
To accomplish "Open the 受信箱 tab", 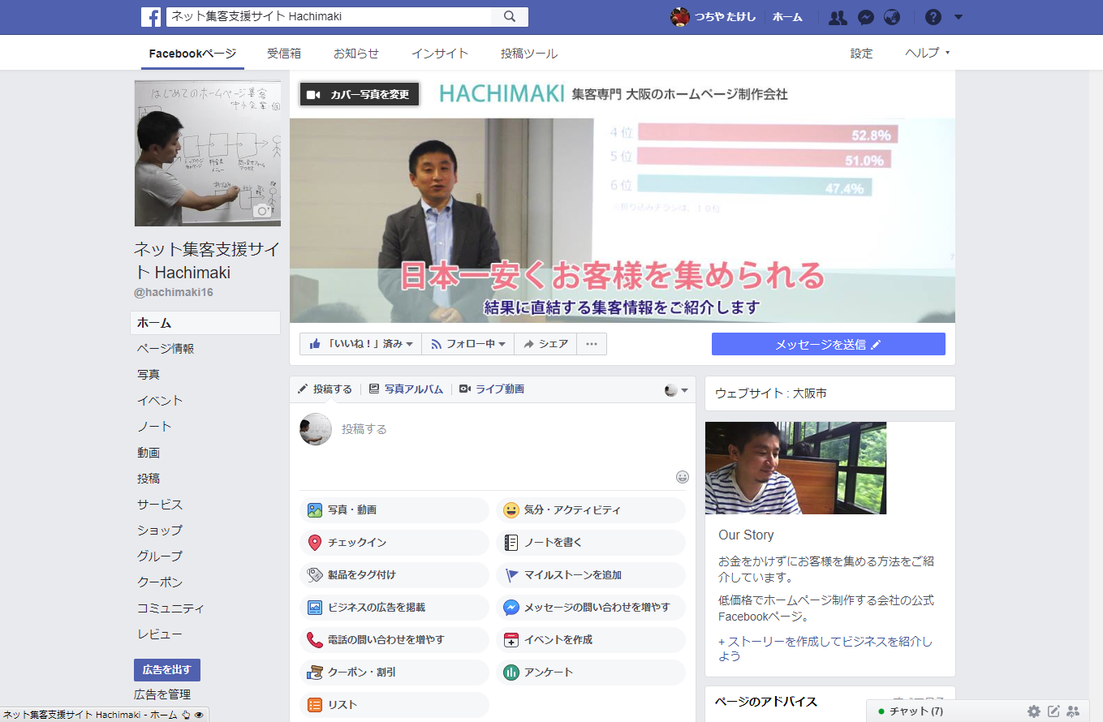I will tap(284, 54).
